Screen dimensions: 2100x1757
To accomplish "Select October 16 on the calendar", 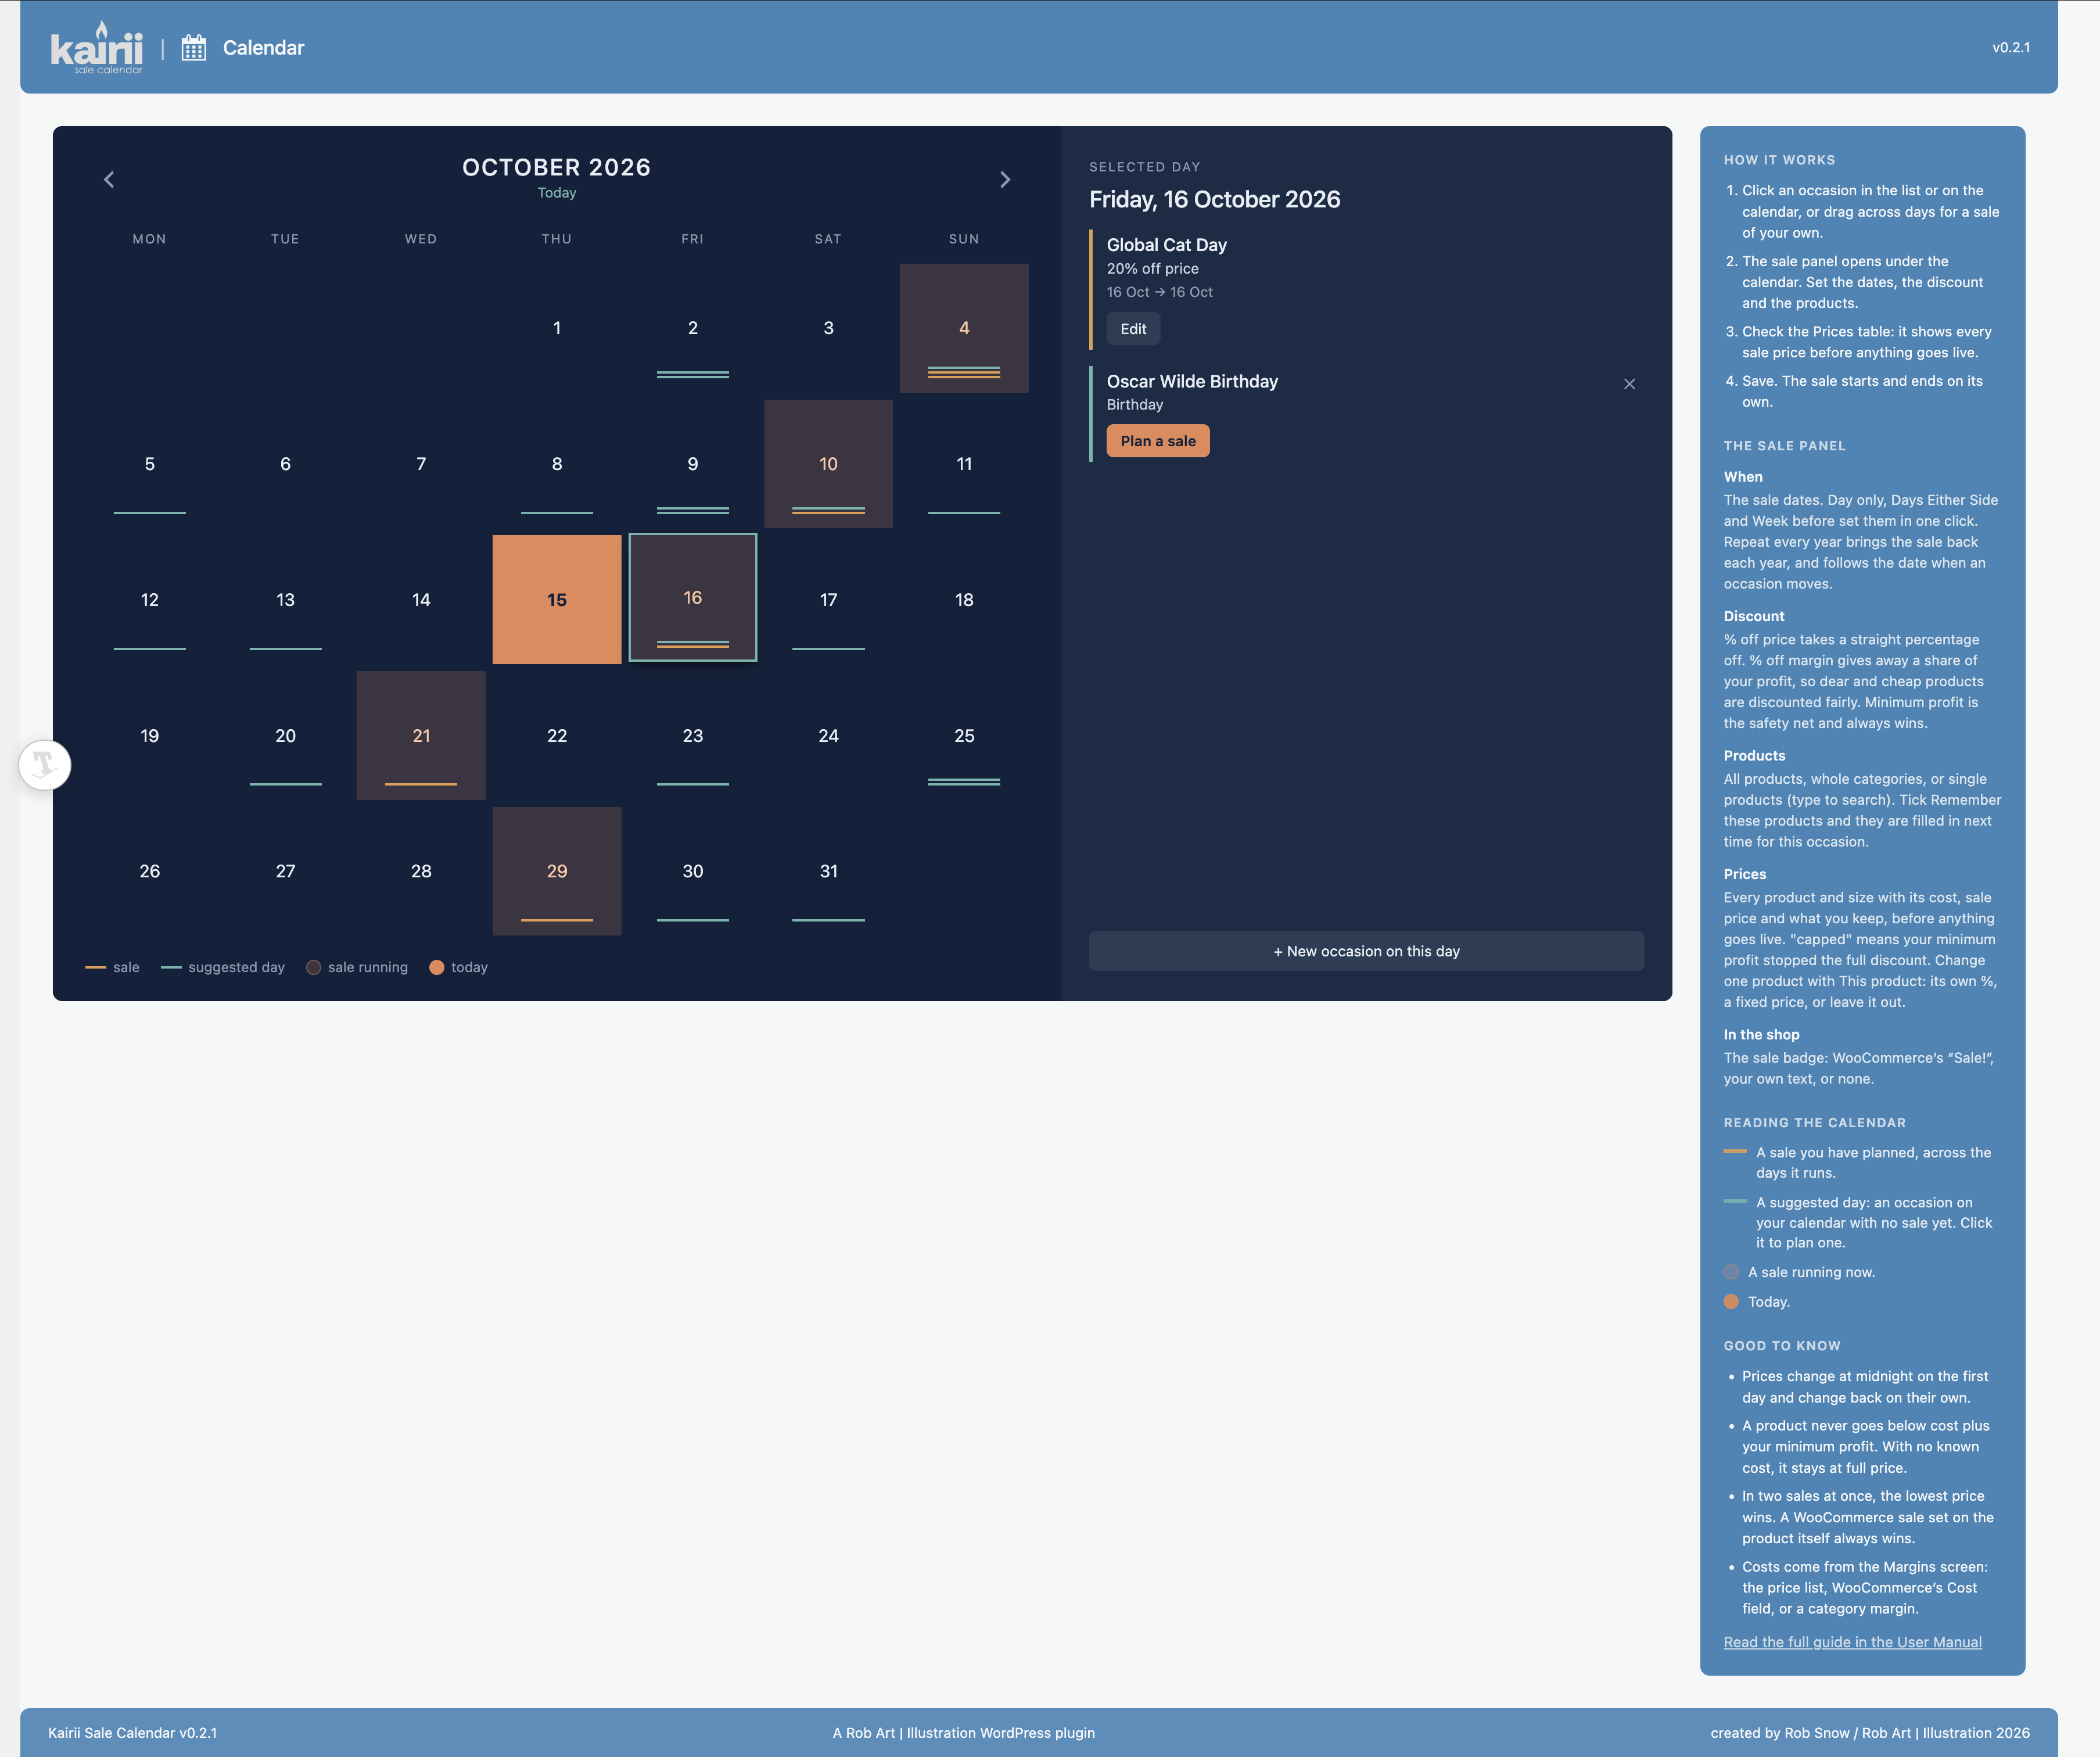I will 693,597.
